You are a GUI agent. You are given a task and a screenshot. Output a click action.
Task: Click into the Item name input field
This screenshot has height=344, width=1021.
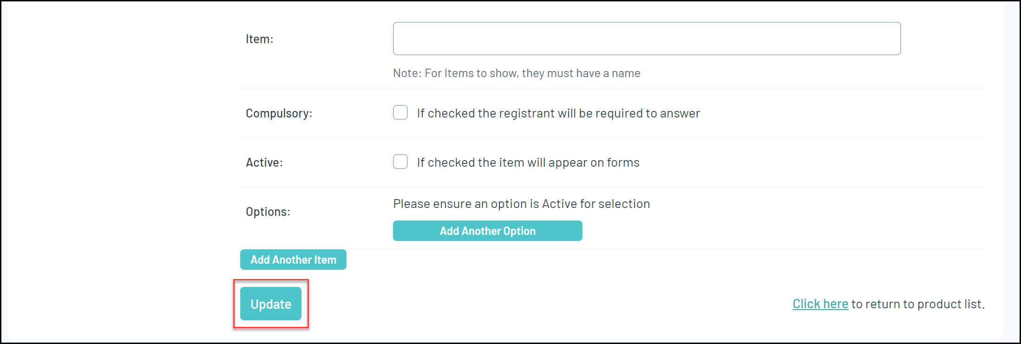pyautogui.click(x=647, y=39)
